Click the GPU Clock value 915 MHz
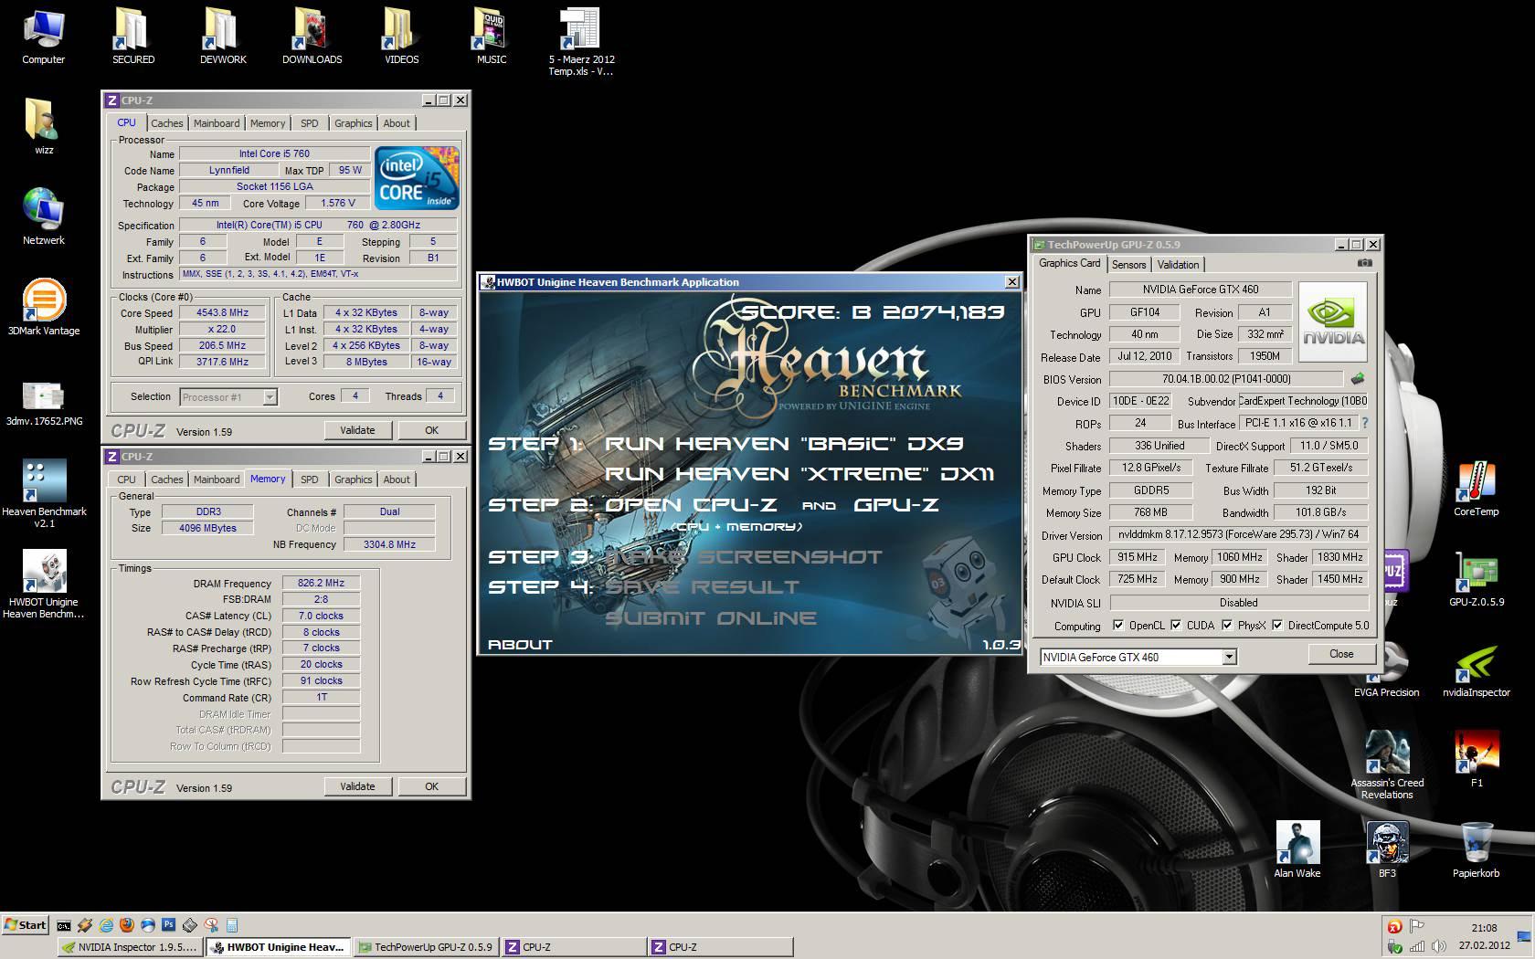Viewport: 1535px width, 959px height. 1138,557
